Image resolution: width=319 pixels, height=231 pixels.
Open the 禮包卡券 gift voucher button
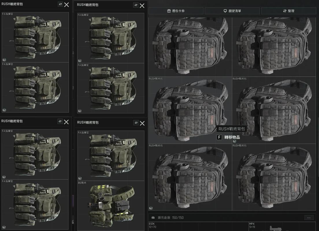176,11
